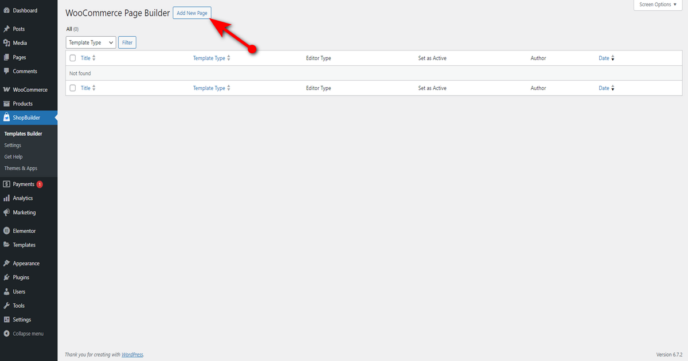Click the Plugins plug icon
Viewport: 688px width, 361px height.
[x=6, y=277]
